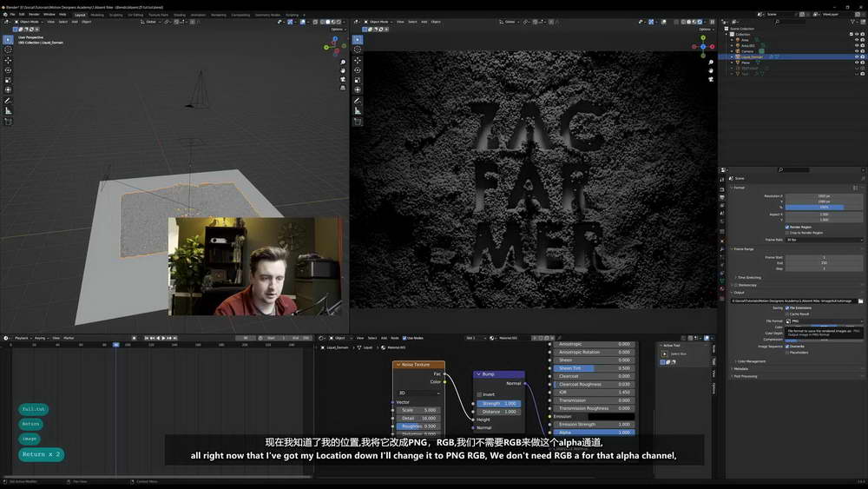Open Playback menu in timeline
This screenshot has height=489, width=868.
coord(22,338)
